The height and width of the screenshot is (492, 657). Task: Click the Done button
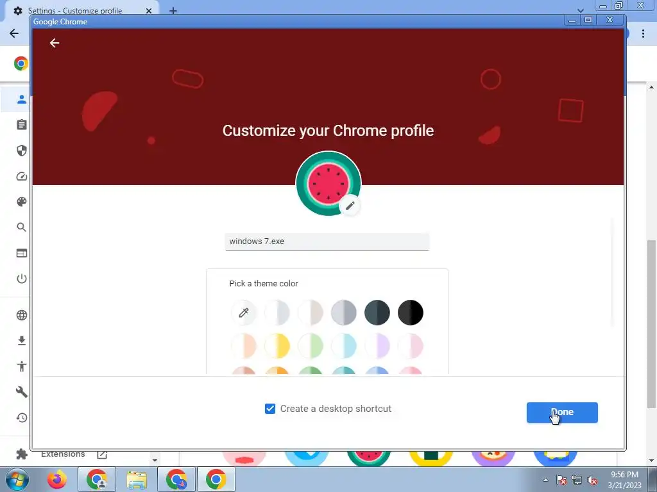click(562, 413)
